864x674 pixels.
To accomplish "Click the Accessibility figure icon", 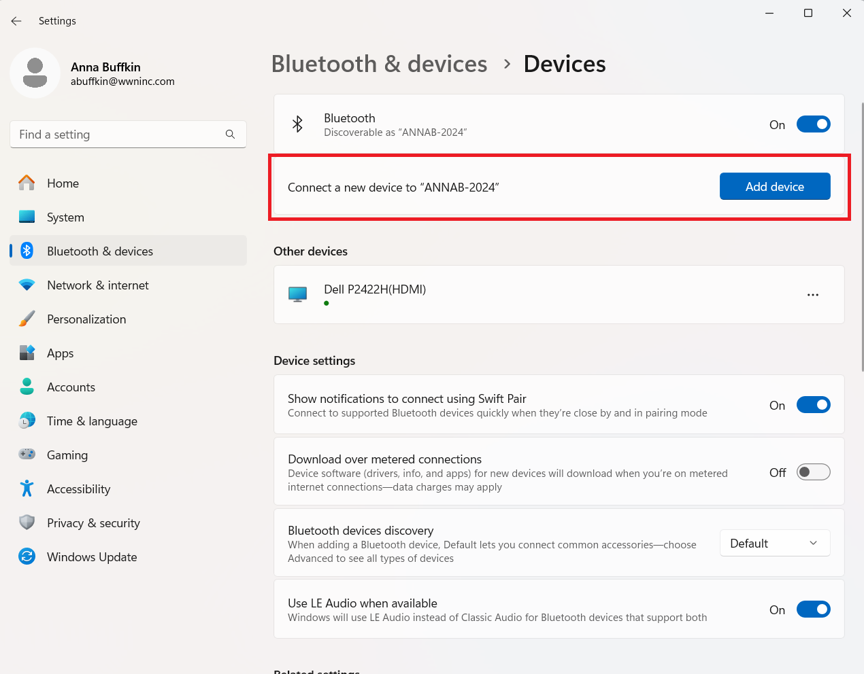I will click(27, 489).
